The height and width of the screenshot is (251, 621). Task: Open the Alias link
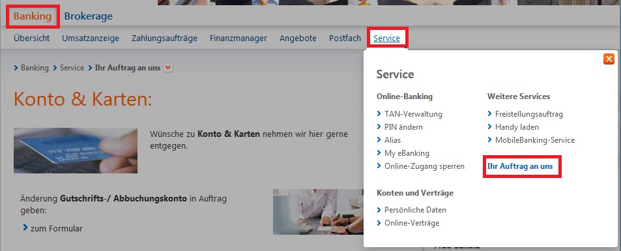tap(392, 140)
